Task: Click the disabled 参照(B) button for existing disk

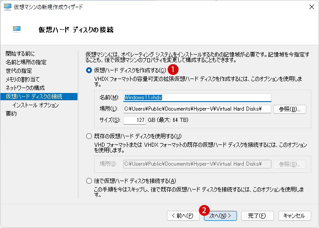Action: (290, 164)
